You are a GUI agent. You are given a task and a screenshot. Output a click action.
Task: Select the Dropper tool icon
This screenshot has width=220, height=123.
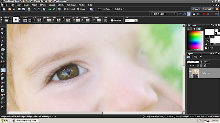point(2,41)
